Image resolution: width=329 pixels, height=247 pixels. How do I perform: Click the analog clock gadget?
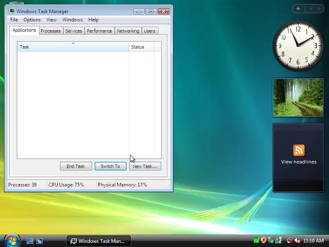pyautogui.click(x=298, y=45)
